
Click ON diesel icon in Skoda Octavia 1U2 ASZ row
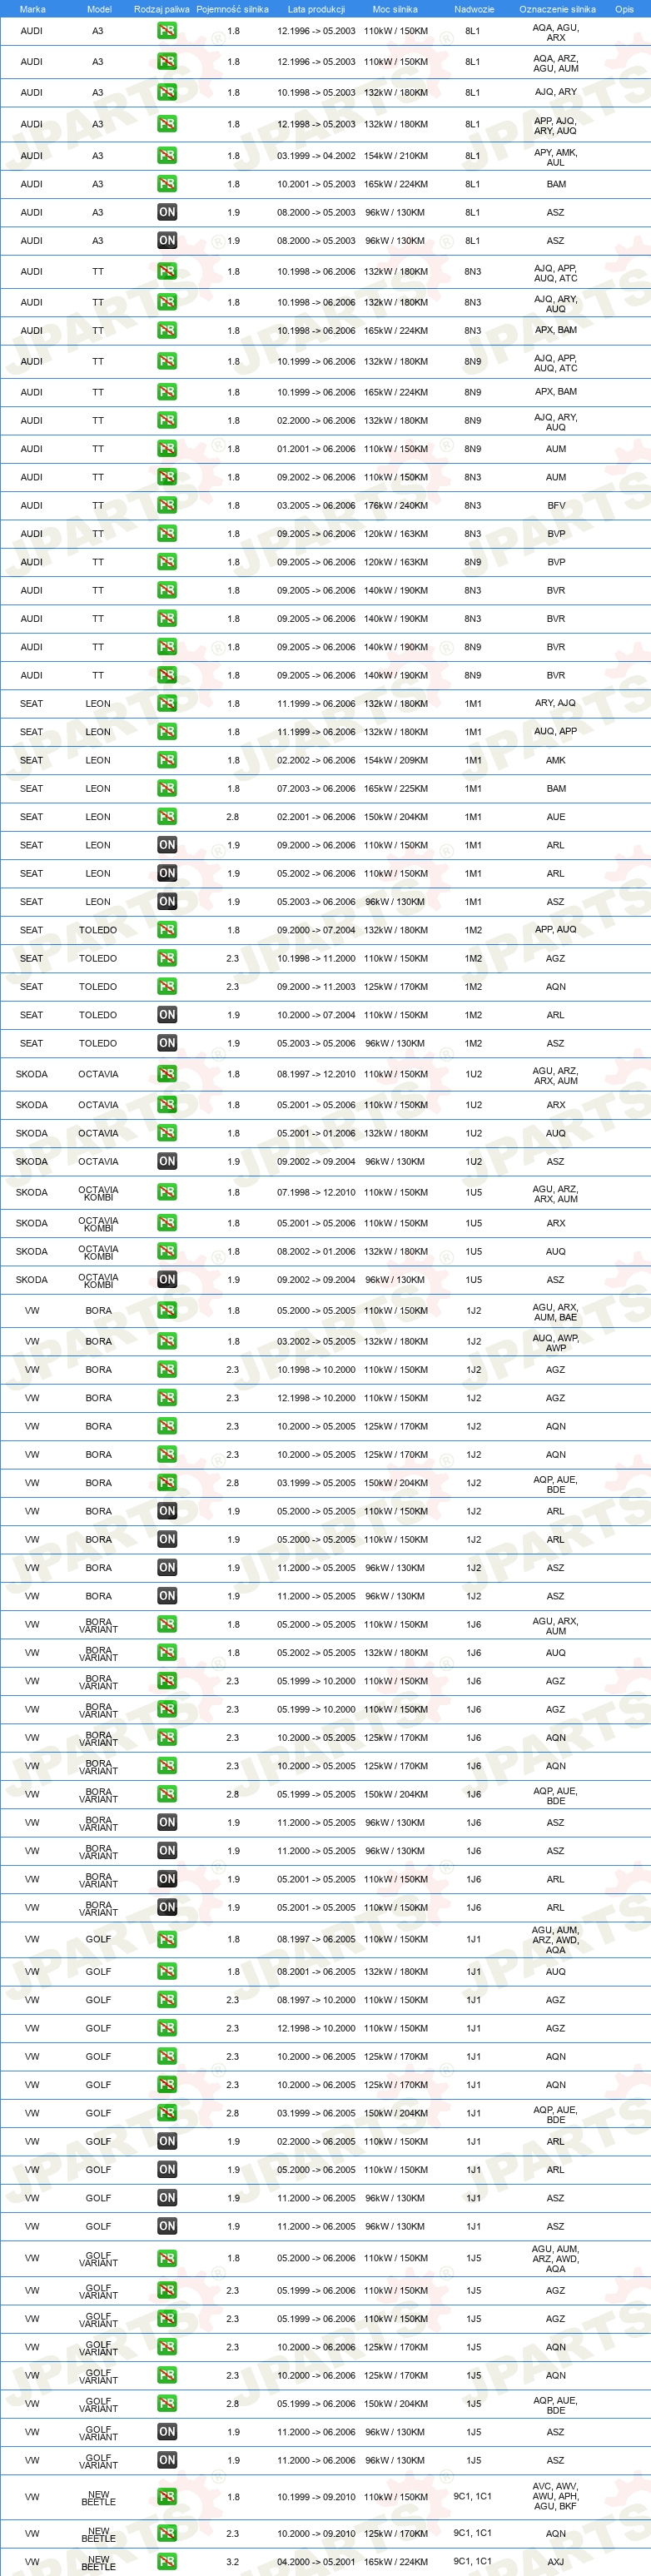click(167, 1161)
